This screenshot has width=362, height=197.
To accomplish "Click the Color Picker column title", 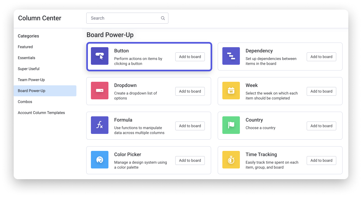I will tap(128, 154).
